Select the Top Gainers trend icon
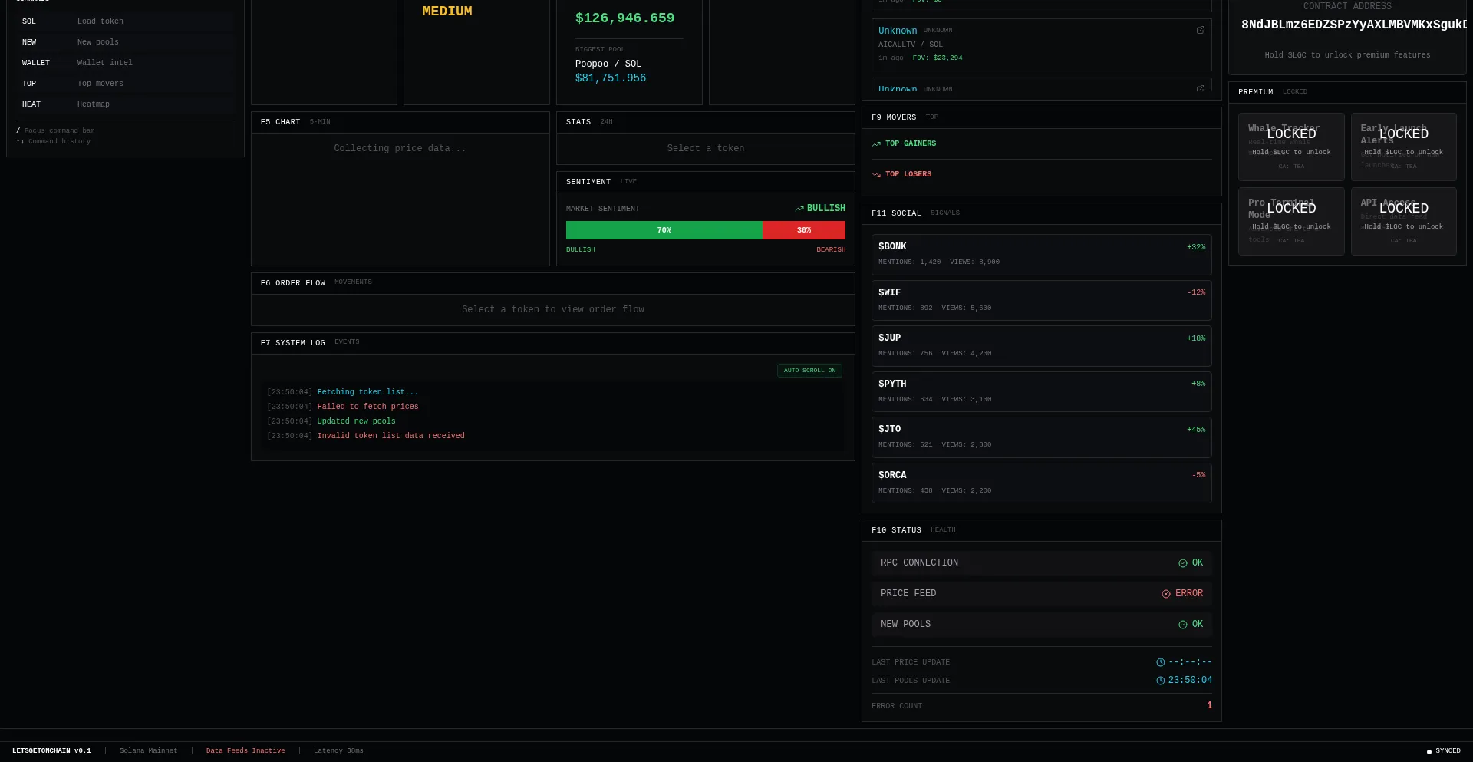This screenshot has width=1473, height=762. pos(876,143)
